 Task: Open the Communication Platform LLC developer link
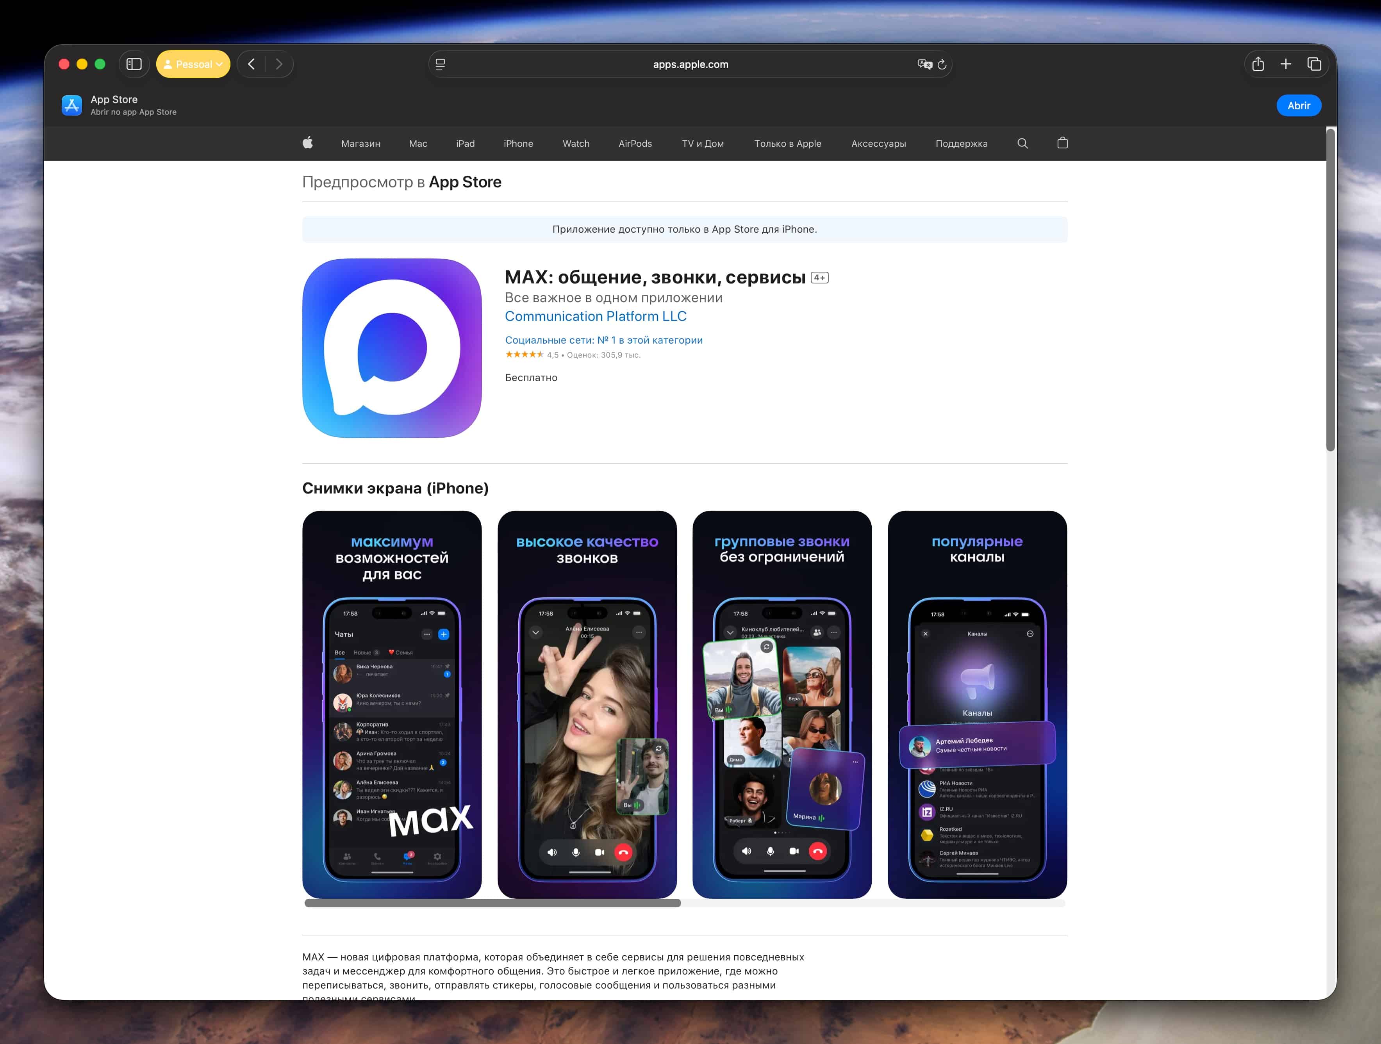596,316
